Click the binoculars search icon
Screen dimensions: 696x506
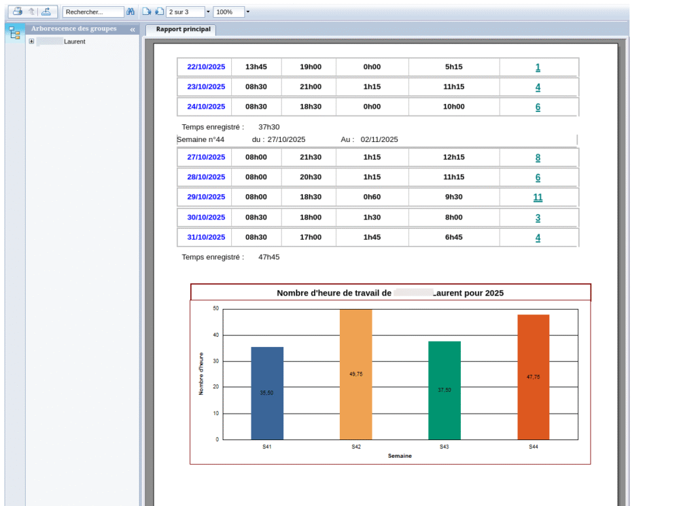click(x=130, y=12)
